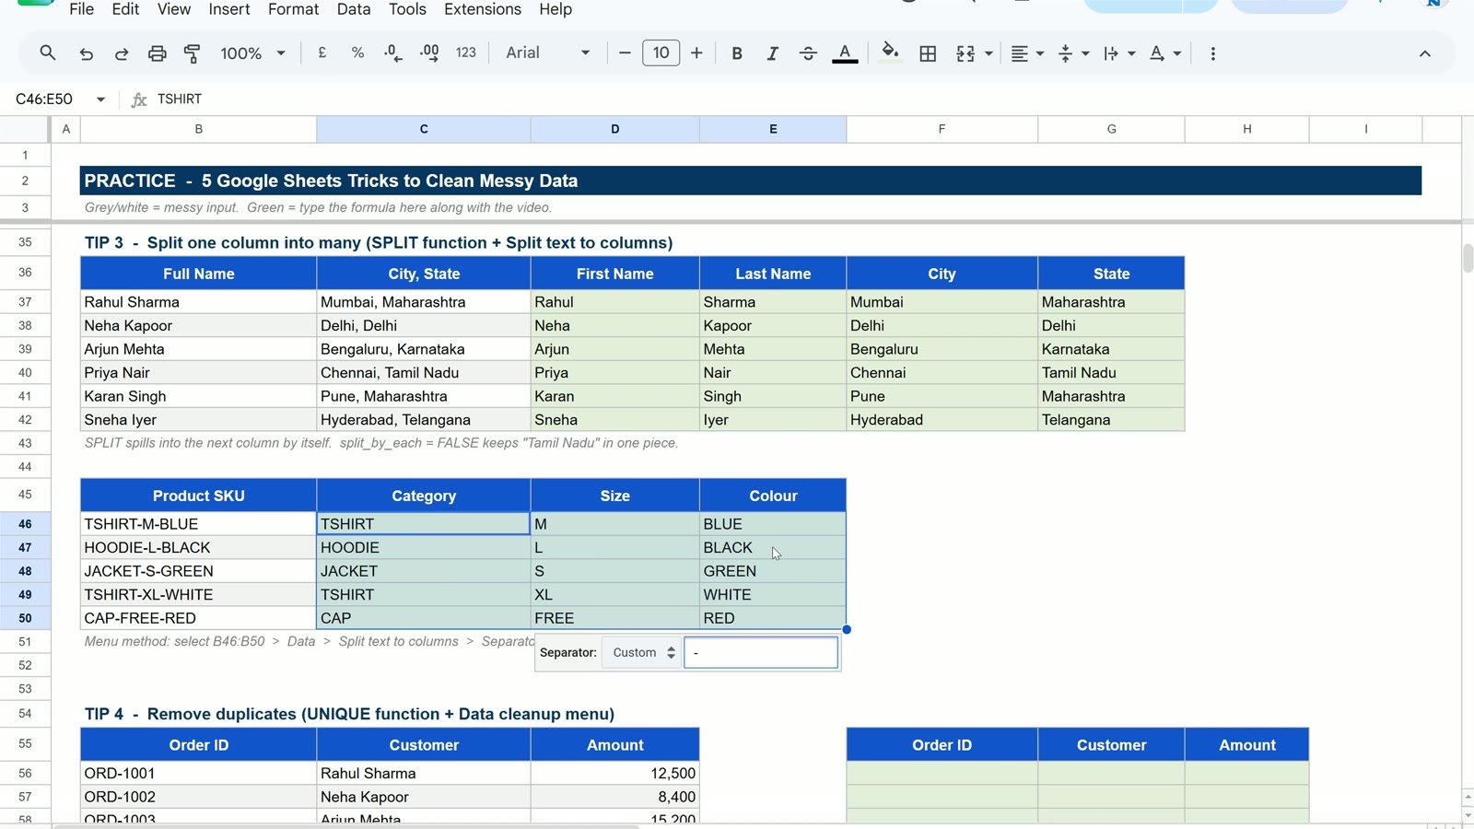Open the Separator Custom dropdown

[642, 653]
